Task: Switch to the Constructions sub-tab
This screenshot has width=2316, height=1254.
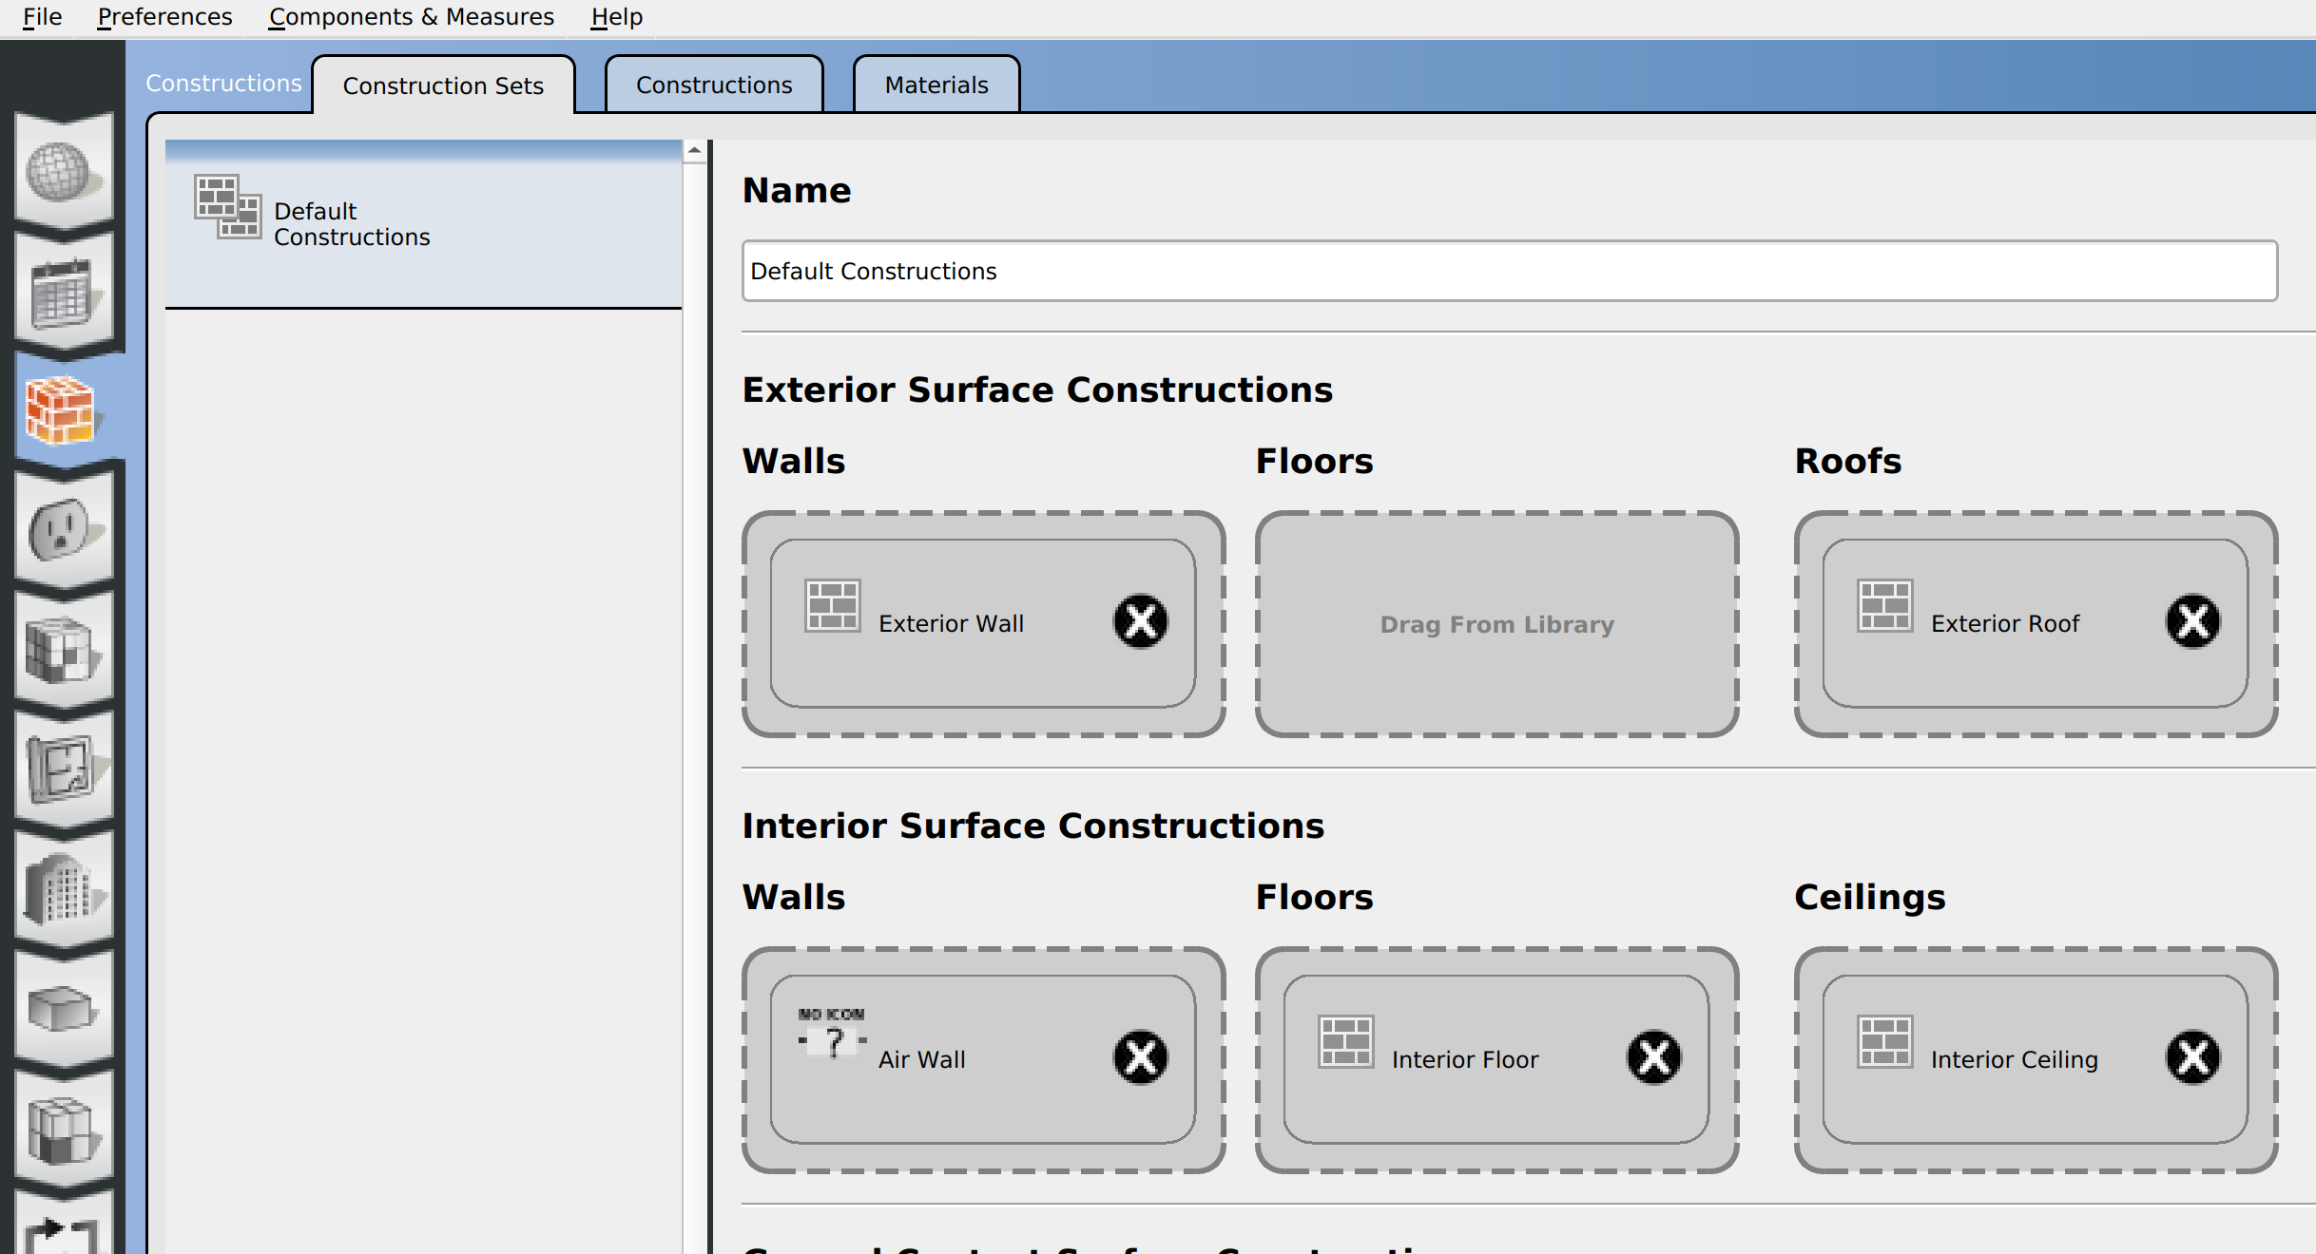Action: (x=713, y=85)
